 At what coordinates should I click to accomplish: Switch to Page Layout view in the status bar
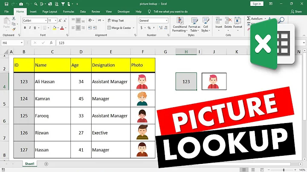[253, 169]
